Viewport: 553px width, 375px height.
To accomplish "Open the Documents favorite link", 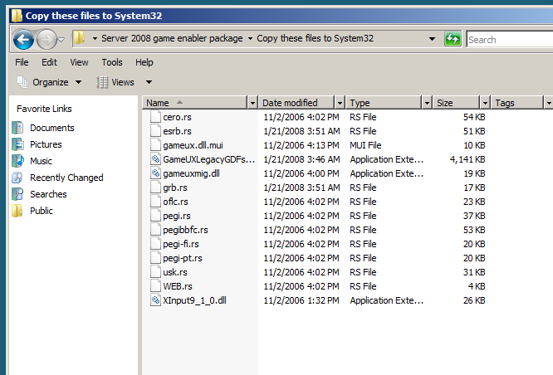I will (x=51, y=128).
